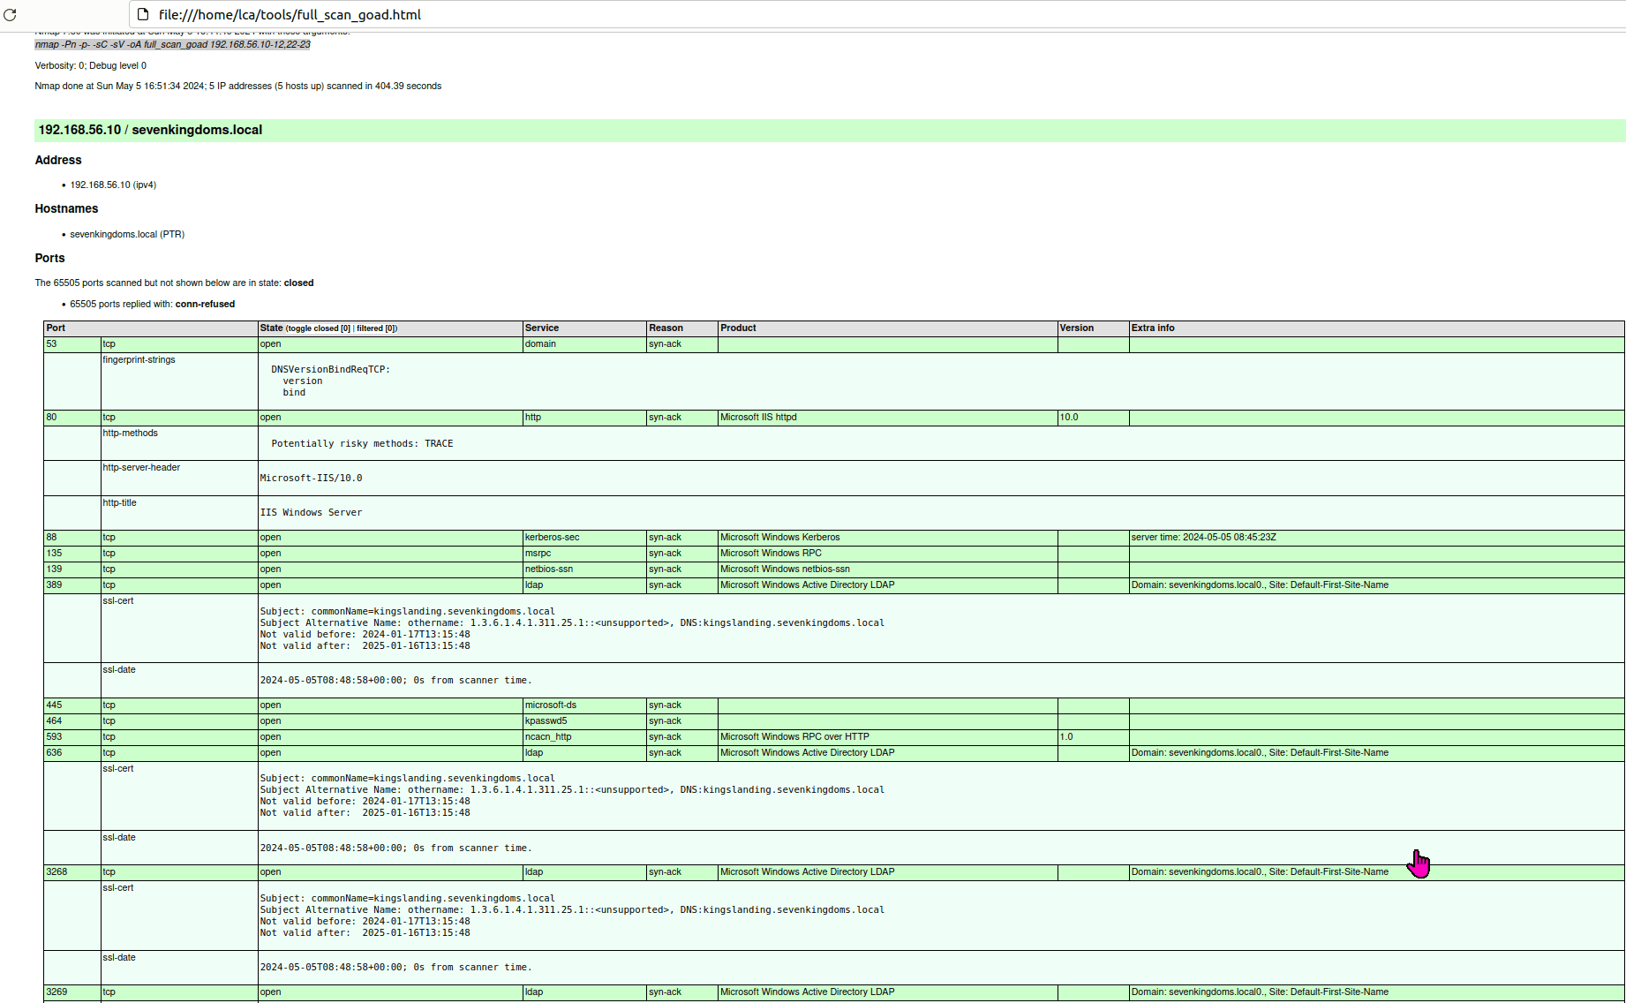Click Nmap done summary line

[x=238, y=86]
